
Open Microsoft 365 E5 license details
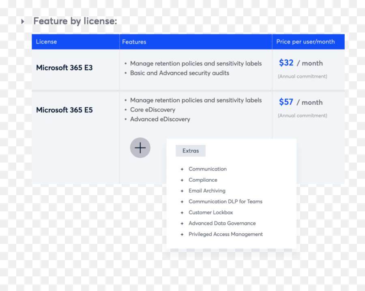[64, 110]
